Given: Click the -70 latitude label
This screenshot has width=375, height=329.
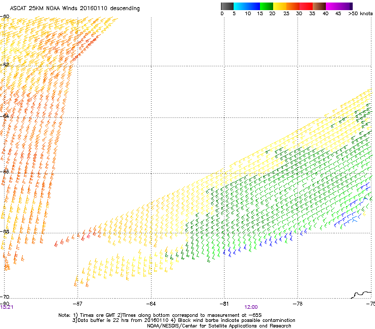Looking at the screenshot, I should (x=5, y=297).
